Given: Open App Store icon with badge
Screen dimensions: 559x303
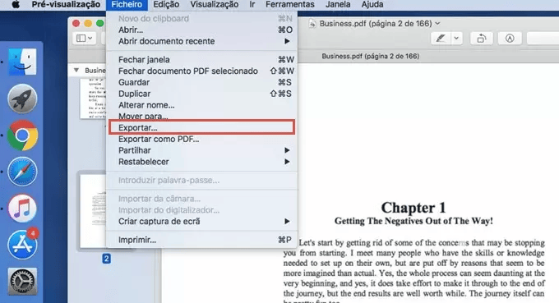Looking at the screenshot, I should [x=23, y=244].
